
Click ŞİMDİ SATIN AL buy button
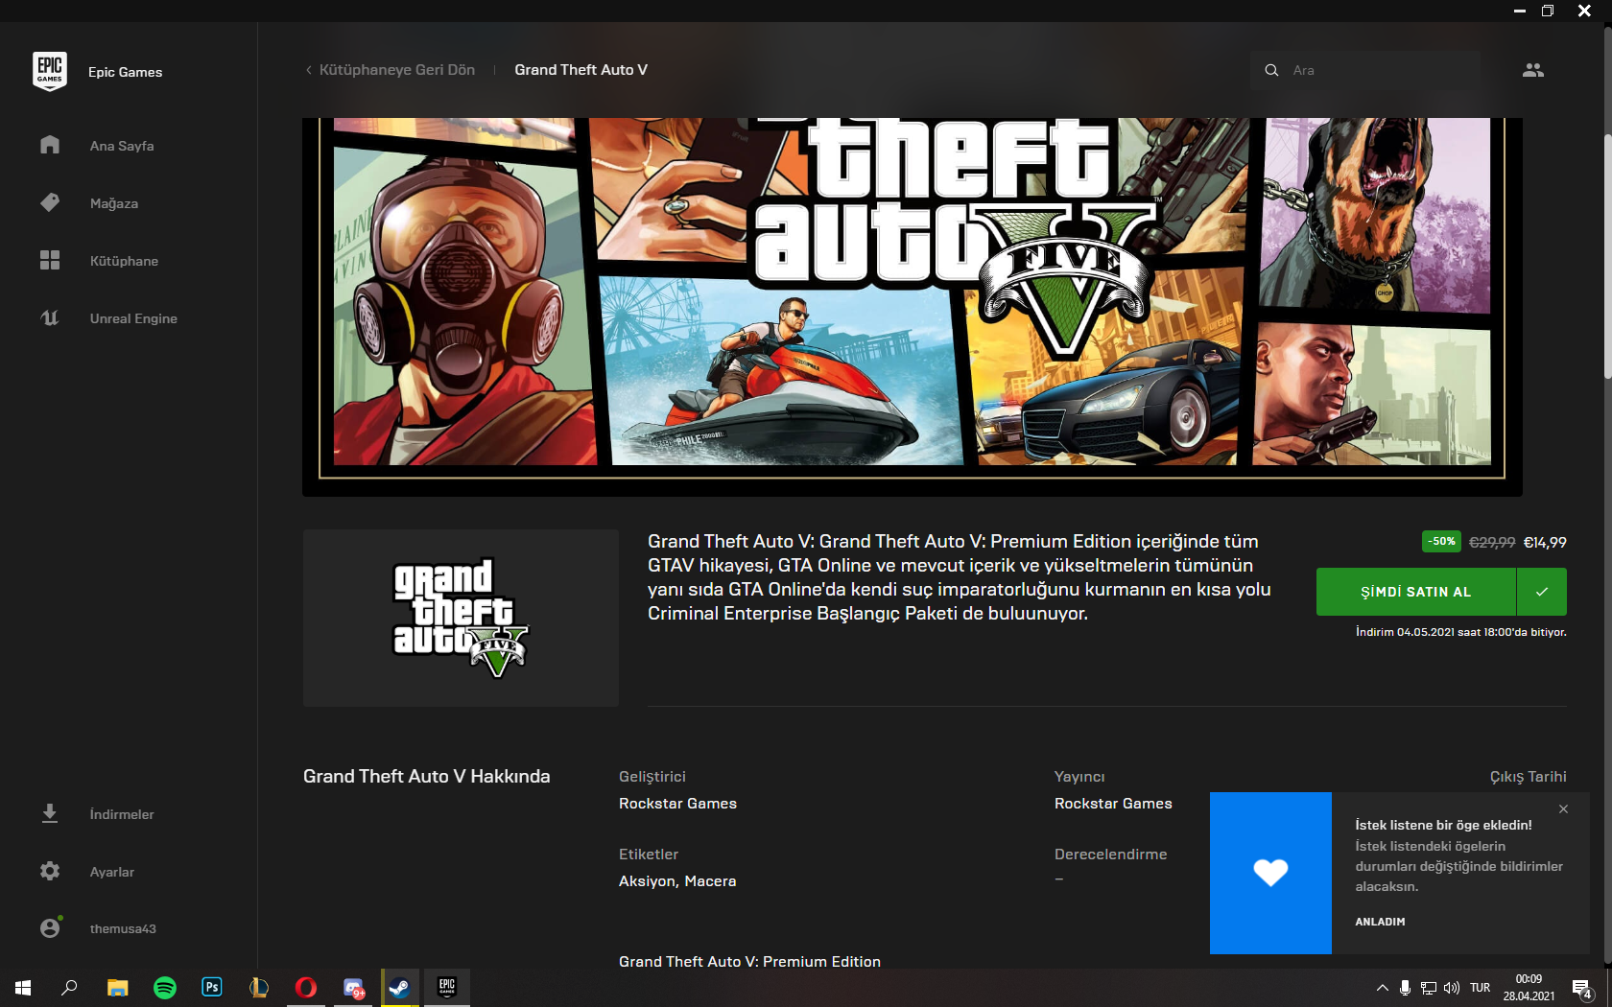tap(1416, 592)
